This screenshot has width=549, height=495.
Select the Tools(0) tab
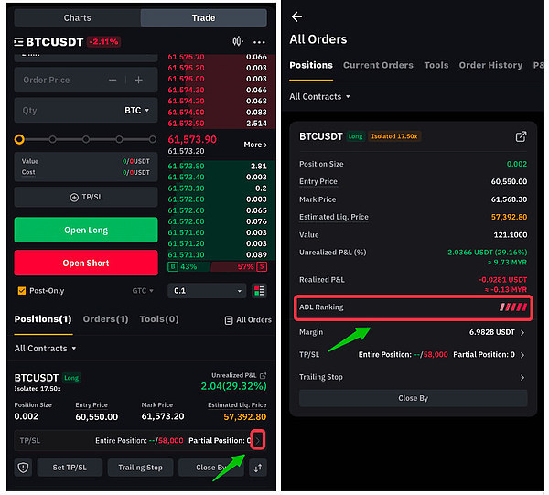point(159,319)
